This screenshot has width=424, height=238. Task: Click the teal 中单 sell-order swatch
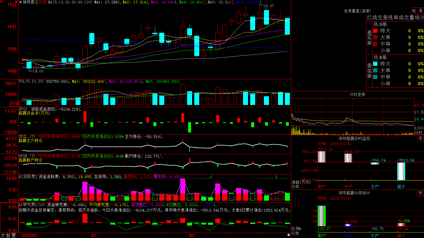(375, 77)
